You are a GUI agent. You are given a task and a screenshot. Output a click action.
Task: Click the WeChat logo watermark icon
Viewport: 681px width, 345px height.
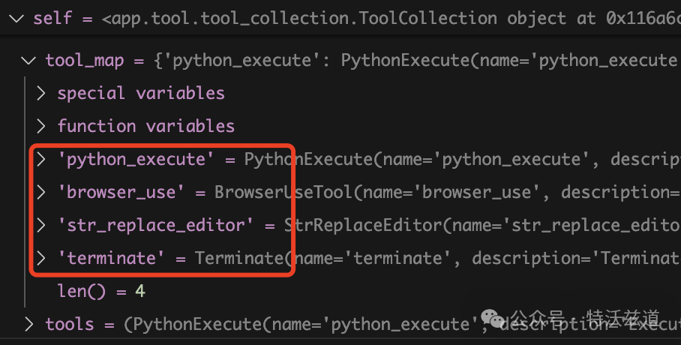493,319
